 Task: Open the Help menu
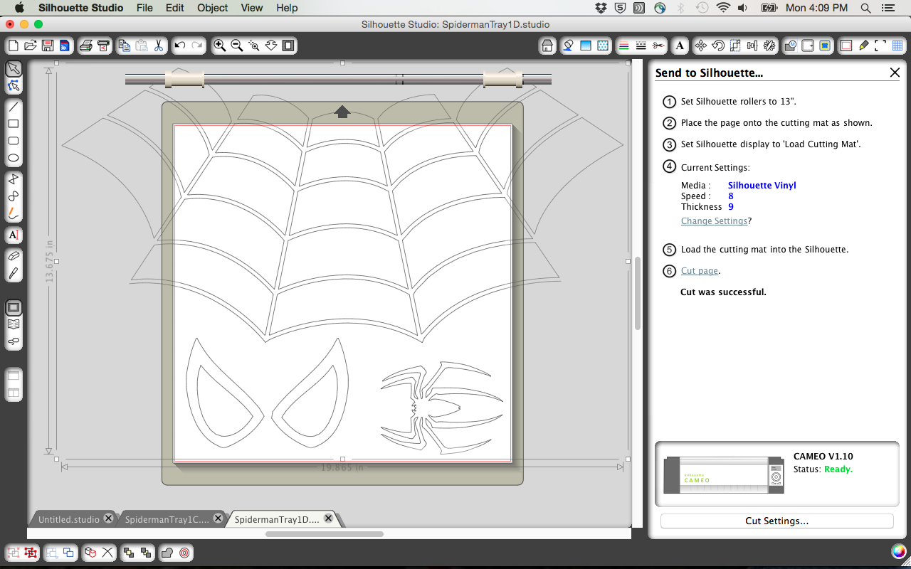[x=287, y=8]
